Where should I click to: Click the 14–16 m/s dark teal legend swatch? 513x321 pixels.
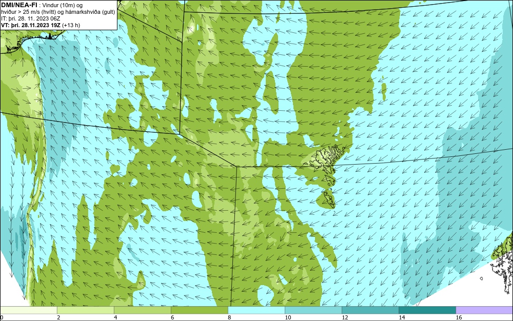[427, 310]
